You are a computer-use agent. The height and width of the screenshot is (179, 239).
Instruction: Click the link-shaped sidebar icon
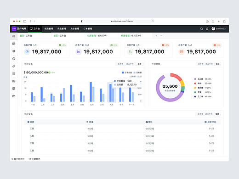click(14, 66)
